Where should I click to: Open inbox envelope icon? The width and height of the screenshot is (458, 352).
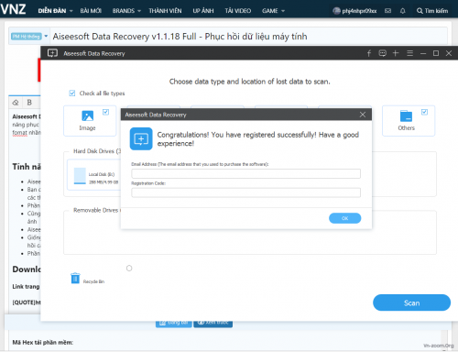click(x=387, y=11)
